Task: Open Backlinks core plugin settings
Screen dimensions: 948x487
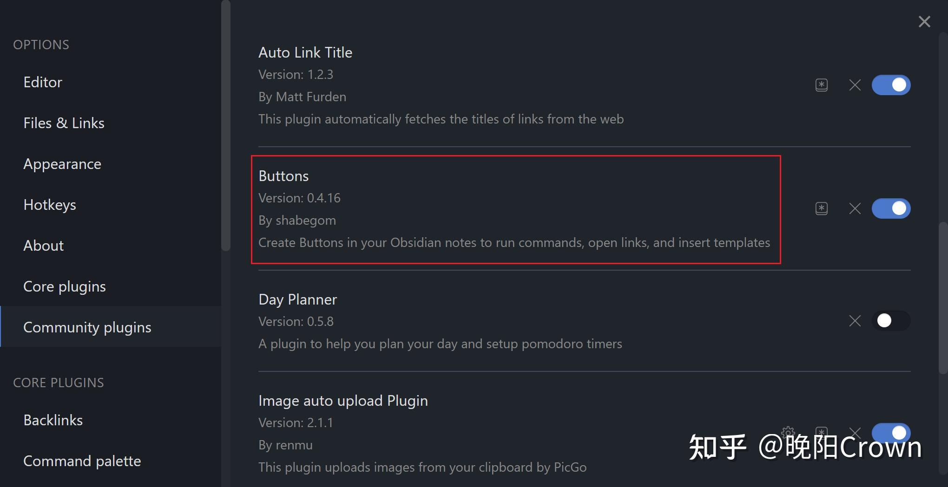Action: pos(53,420)
